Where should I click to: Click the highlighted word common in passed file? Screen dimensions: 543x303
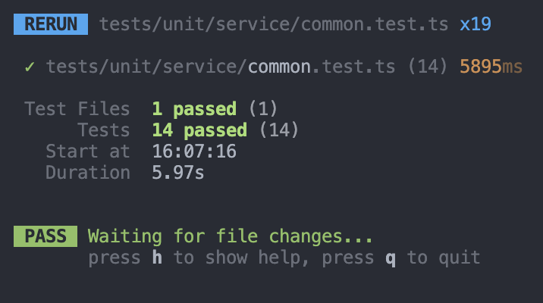(280, 67)
